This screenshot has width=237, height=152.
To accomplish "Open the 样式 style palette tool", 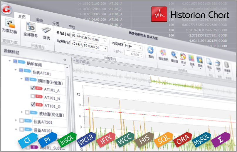I will (183, 56).
